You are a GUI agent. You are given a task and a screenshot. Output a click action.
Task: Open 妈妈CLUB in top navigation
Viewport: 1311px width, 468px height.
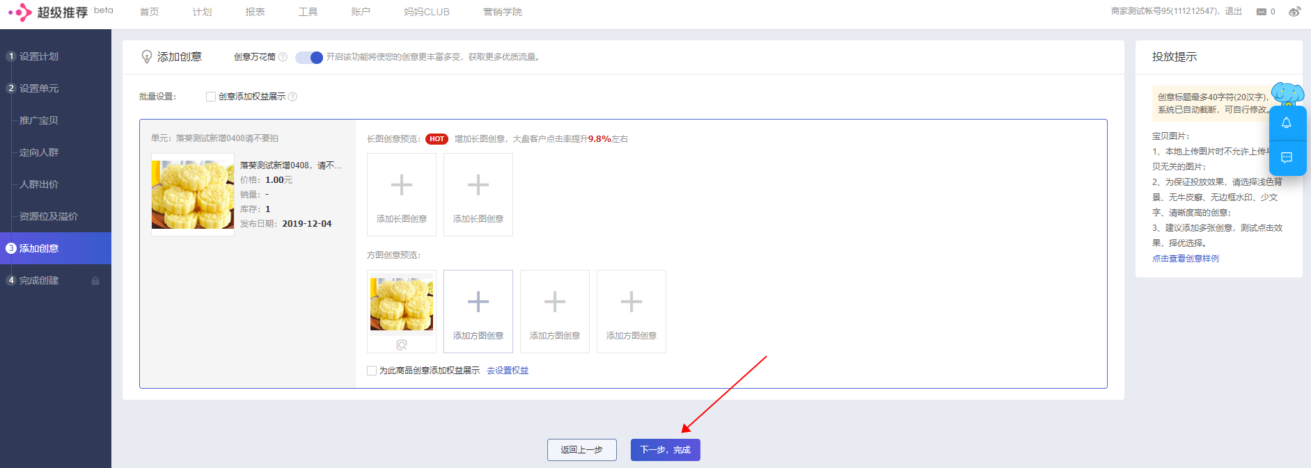(x=427, y=12)
